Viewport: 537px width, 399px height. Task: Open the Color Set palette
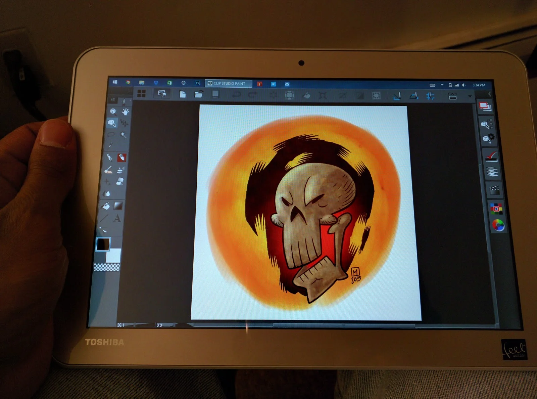pyautogui.click(x=496, y=209)
